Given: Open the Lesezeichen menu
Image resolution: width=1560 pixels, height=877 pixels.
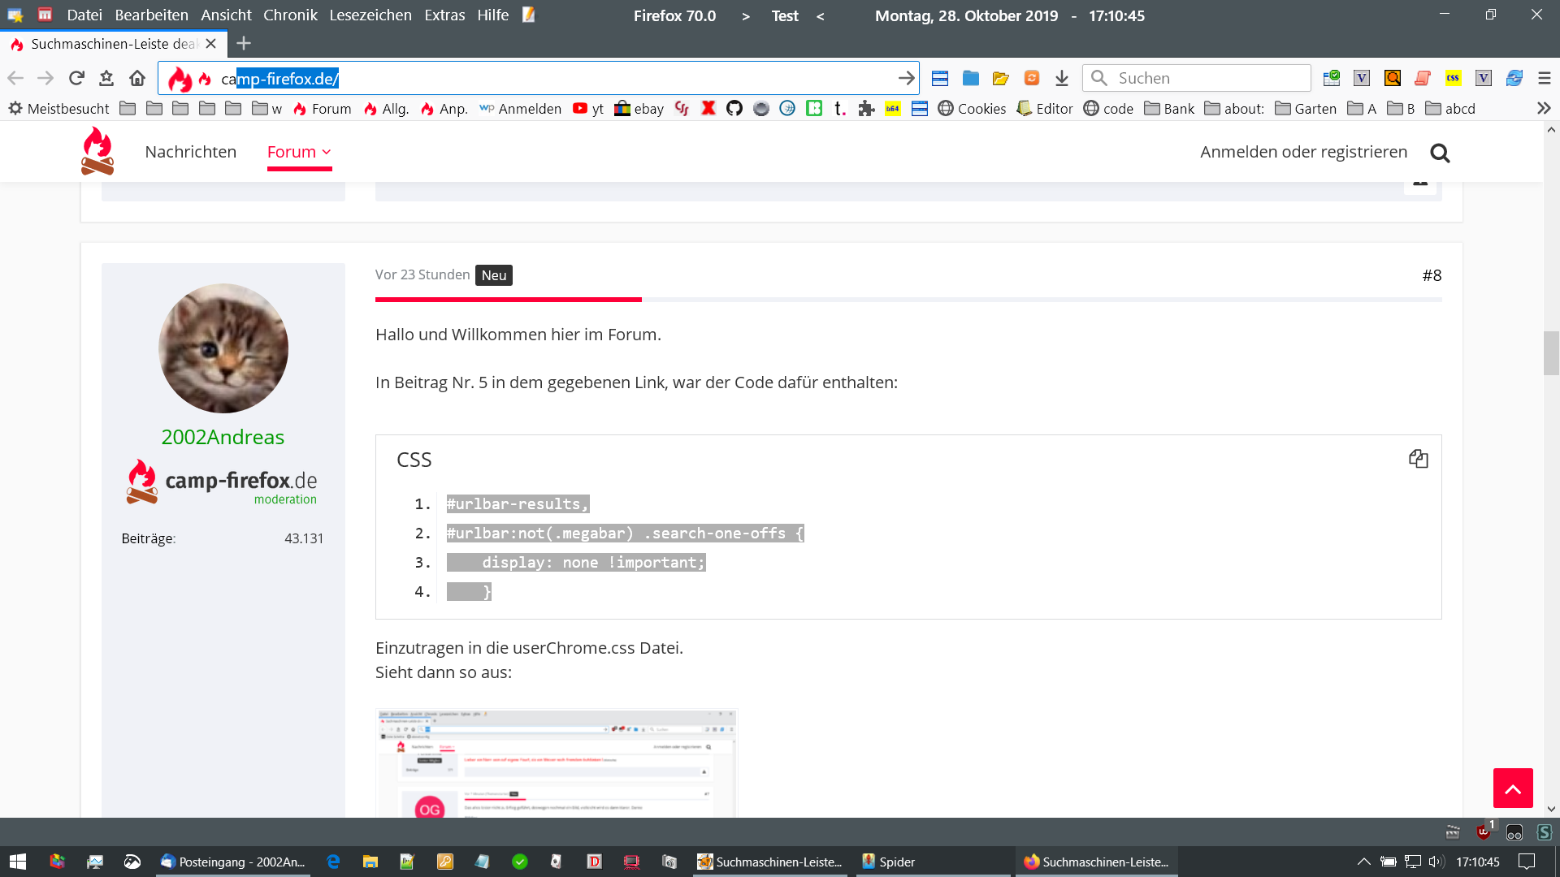Looking at the screenshot, I should (370, 15).
